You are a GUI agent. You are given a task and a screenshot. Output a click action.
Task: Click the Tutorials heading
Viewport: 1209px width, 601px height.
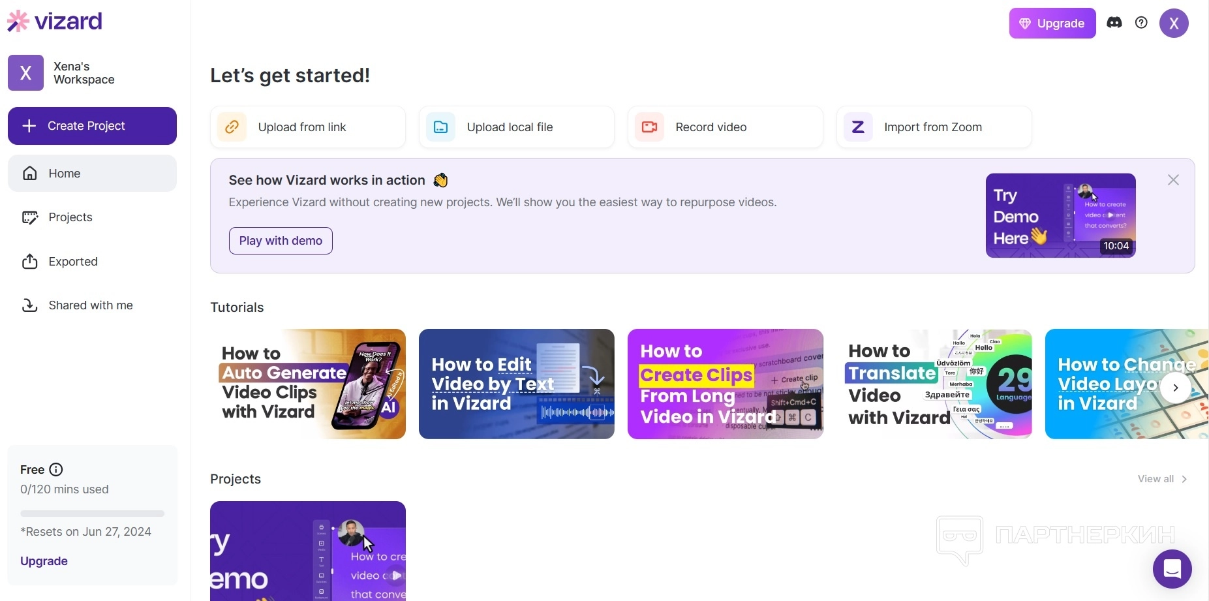point(237,307)
